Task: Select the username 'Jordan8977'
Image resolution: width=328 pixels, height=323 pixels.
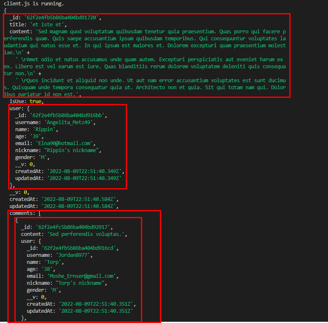Action: click(73, 255)
